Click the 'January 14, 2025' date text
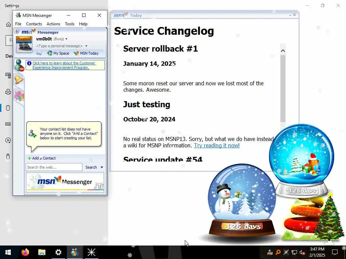This screenshot has height=259, width=346. 149,64
